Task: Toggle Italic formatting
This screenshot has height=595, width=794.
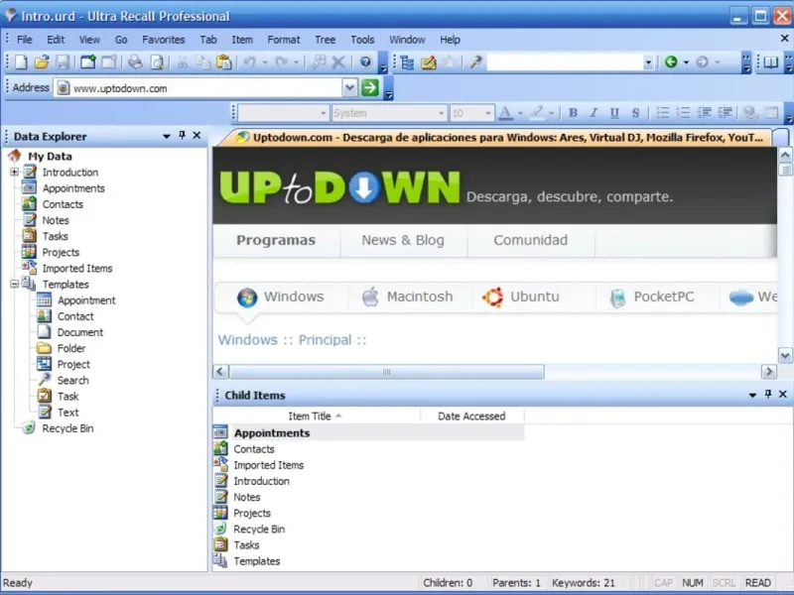Action: [594, 113]
